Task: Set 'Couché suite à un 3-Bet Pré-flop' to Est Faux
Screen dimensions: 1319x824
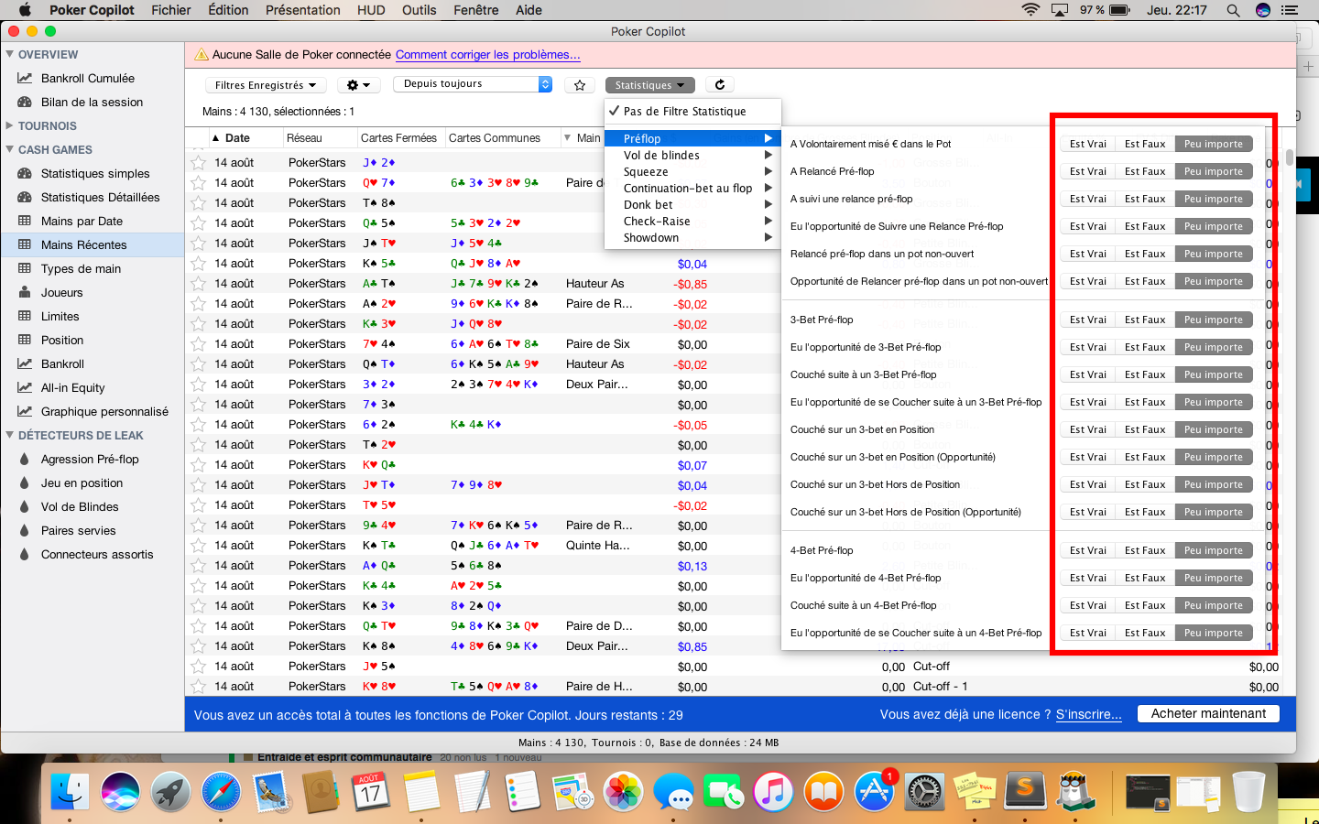Action: point(1145,375)
